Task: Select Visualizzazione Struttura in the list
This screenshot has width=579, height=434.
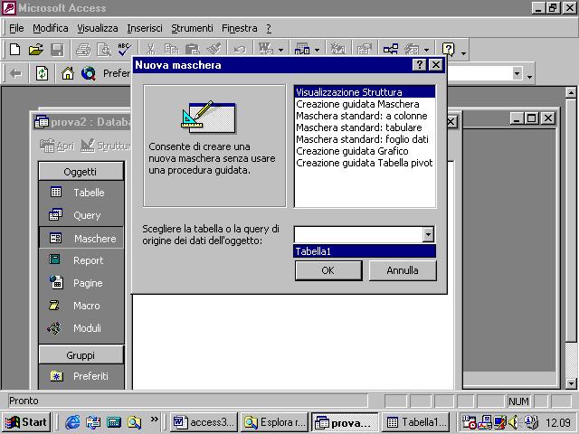Action: (365, 92)
